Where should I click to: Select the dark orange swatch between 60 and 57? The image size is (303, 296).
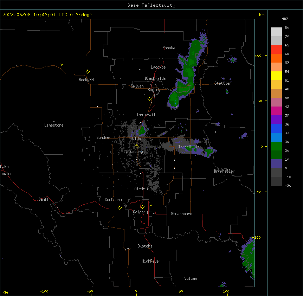(276, 58)
